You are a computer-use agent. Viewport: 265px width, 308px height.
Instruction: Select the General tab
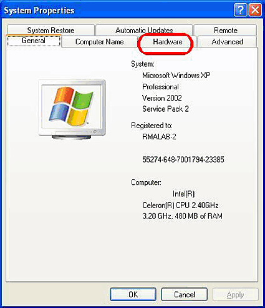(34, 41)
